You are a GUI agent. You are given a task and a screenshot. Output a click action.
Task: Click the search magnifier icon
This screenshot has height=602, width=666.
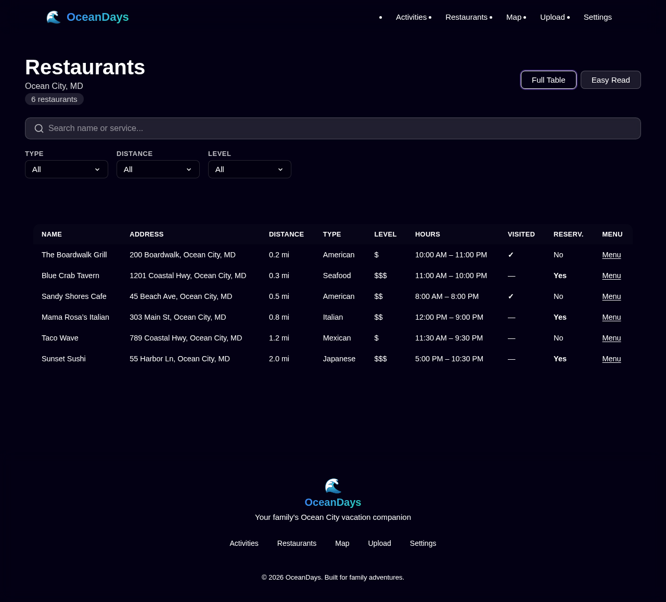pos(39,128)
